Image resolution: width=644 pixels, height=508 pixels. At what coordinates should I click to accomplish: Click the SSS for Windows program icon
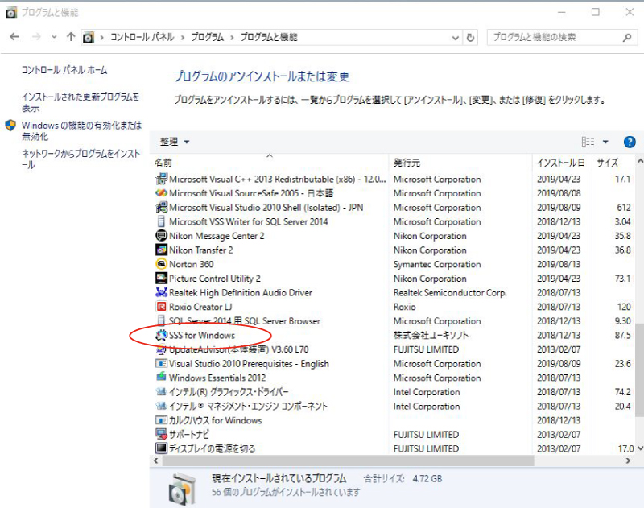click(x=161, y=335)
